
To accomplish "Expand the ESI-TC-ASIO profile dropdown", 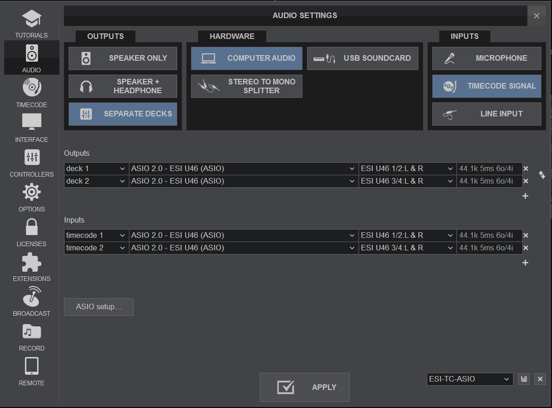I will (x=469, y=379).
